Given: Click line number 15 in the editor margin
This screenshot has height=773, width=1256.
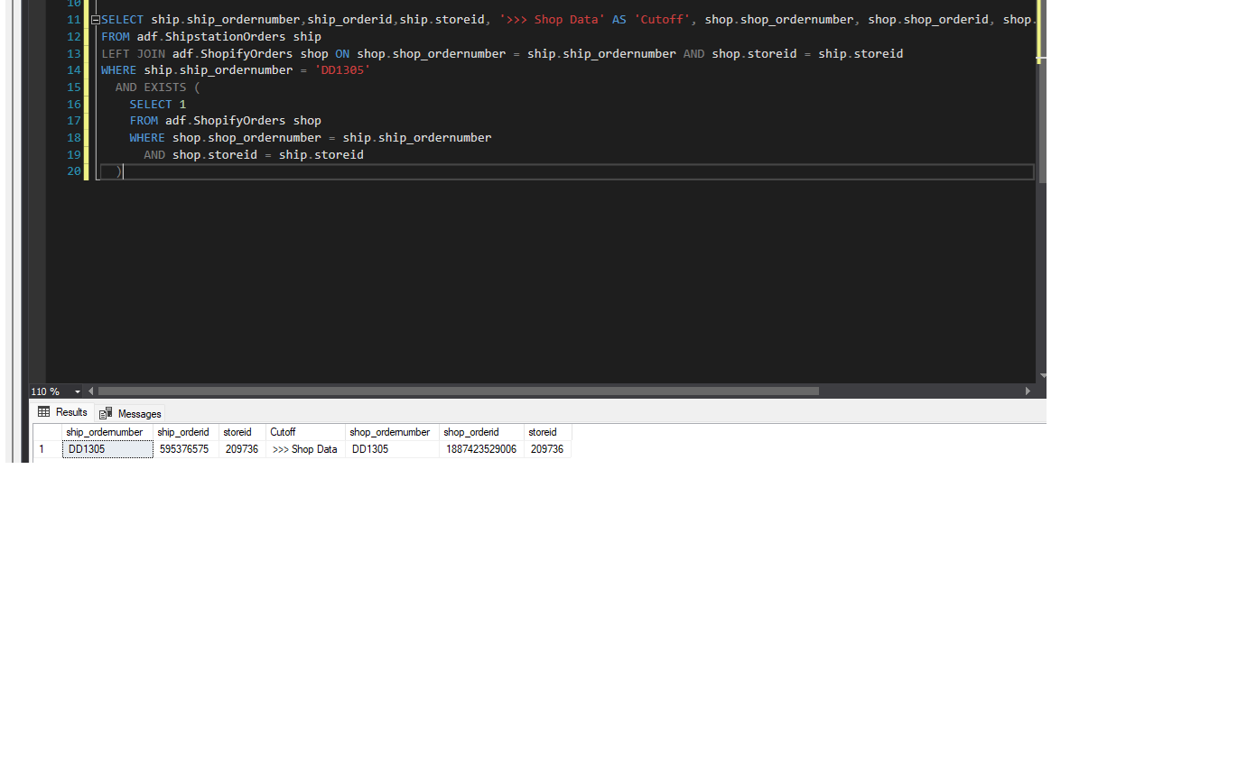Looking at the screenshot, I should (x=73, y=87).
